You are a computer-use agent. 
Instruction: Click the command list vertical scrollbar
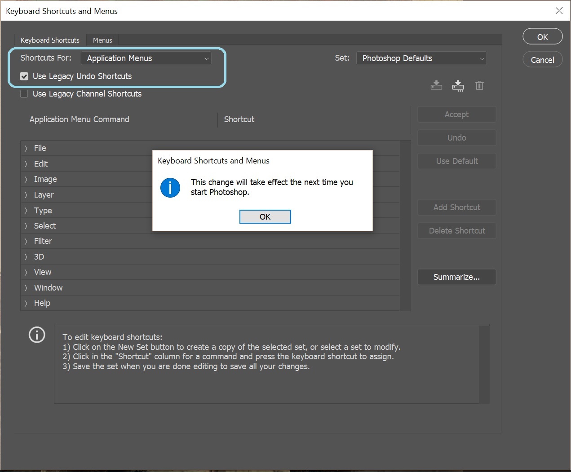pos(405,225)
